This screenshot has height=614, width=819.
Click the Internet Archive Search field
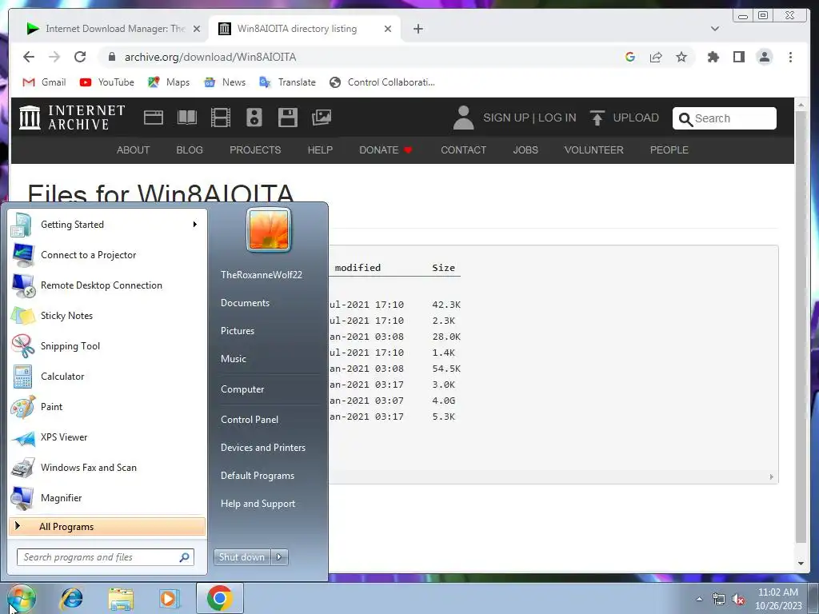[725, 118]
